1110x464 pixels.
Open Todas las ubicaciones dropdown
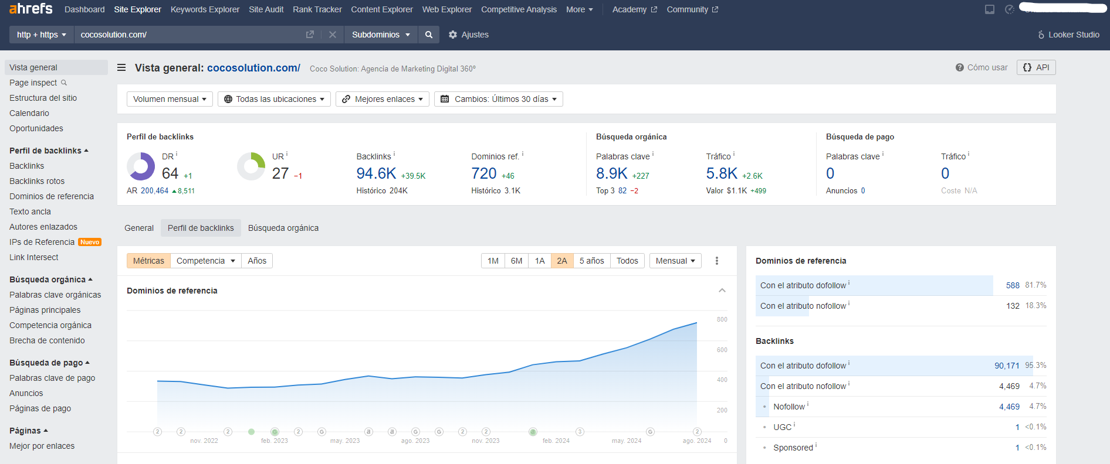click(x=274, y=99)
